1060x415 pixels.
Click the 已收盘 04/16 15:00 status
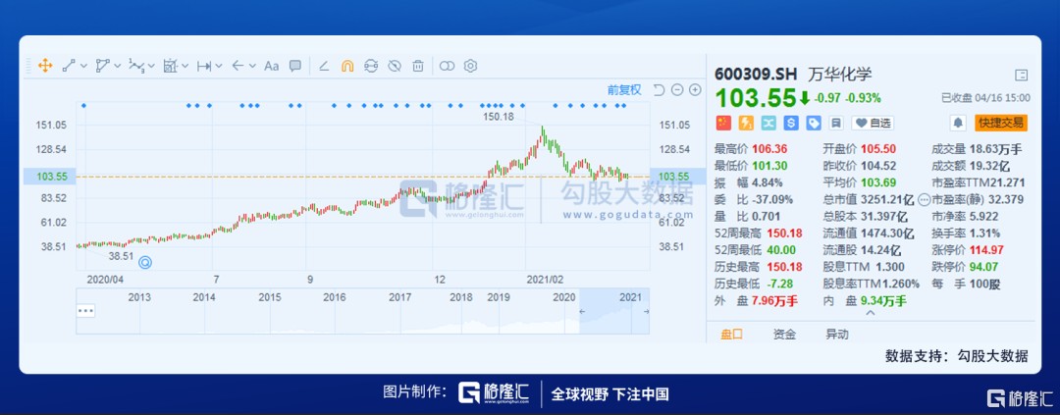(x=985, y=98)
